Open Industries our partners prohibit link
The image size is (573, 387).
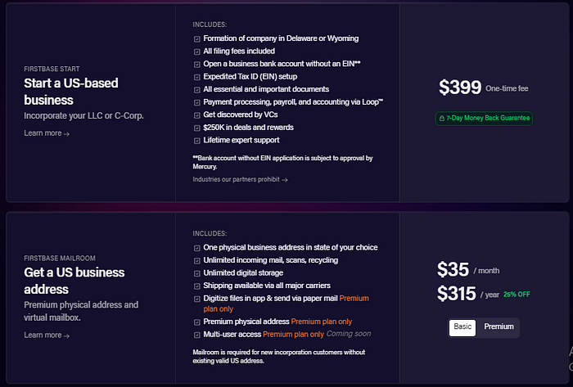[240, 179]
